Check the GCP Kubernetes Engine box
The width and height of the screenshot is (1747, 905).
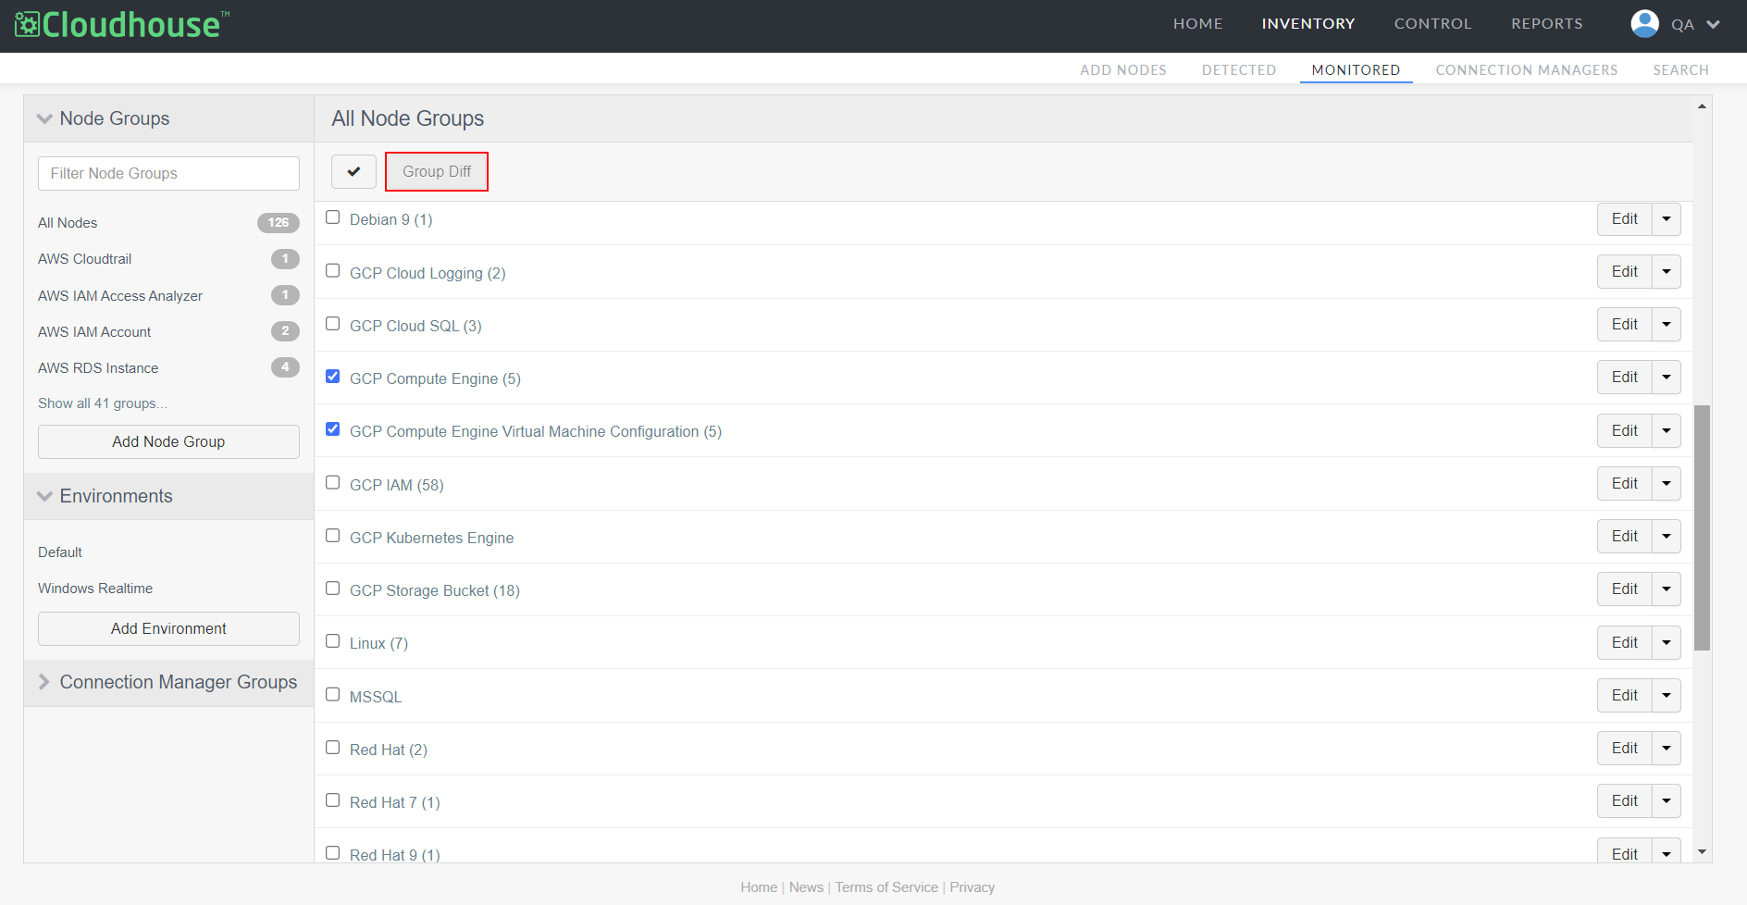click(x=333, y=536)
